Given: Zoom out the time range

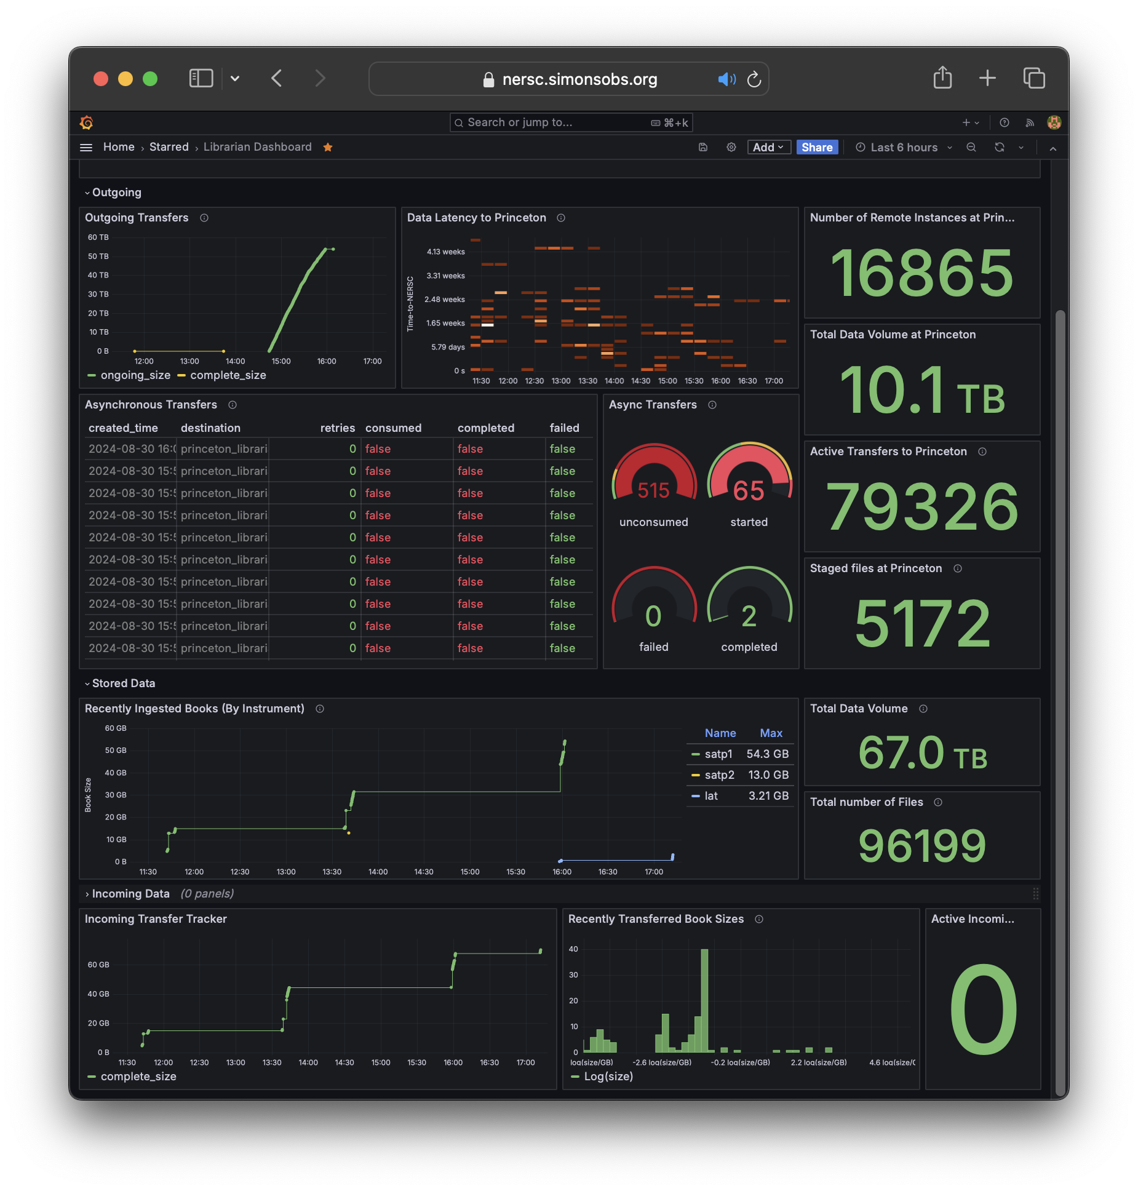Looking at the screenshot, I should pyautogui.click(x=971, y=147).
